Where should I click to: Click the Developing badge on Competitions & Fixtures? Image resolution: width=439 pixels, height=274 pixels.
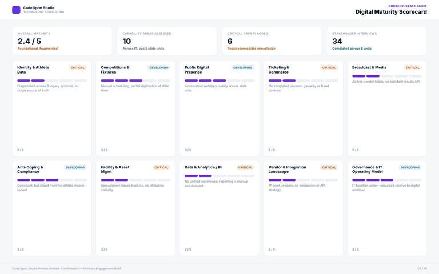pyautogui.click(x=159, y=68)
